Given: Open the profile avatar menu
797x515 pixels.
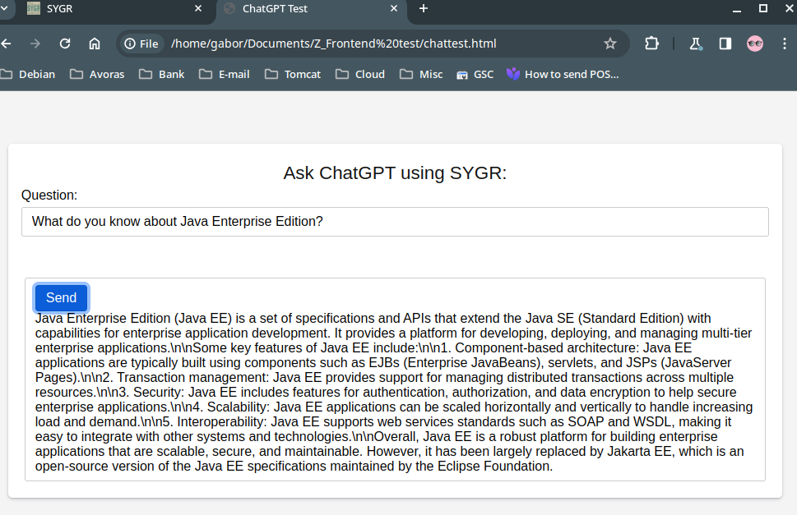Looking at the screenshot, I should point(755,44).
